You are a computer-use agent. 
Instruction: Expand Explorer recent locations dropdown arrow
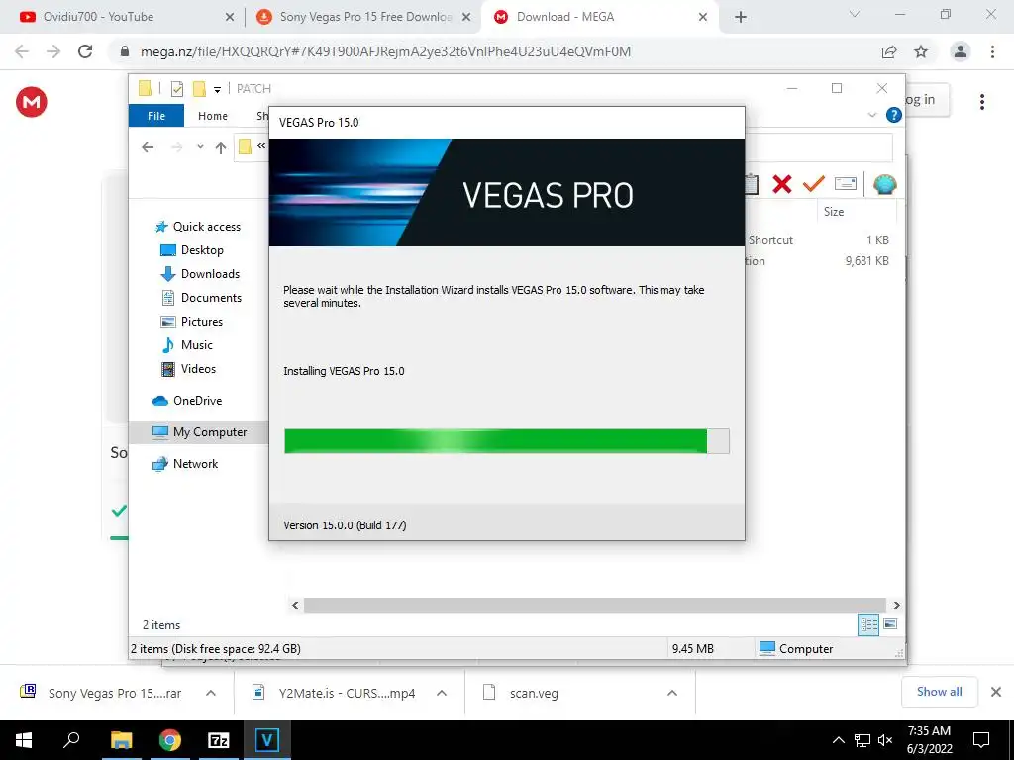200,147
